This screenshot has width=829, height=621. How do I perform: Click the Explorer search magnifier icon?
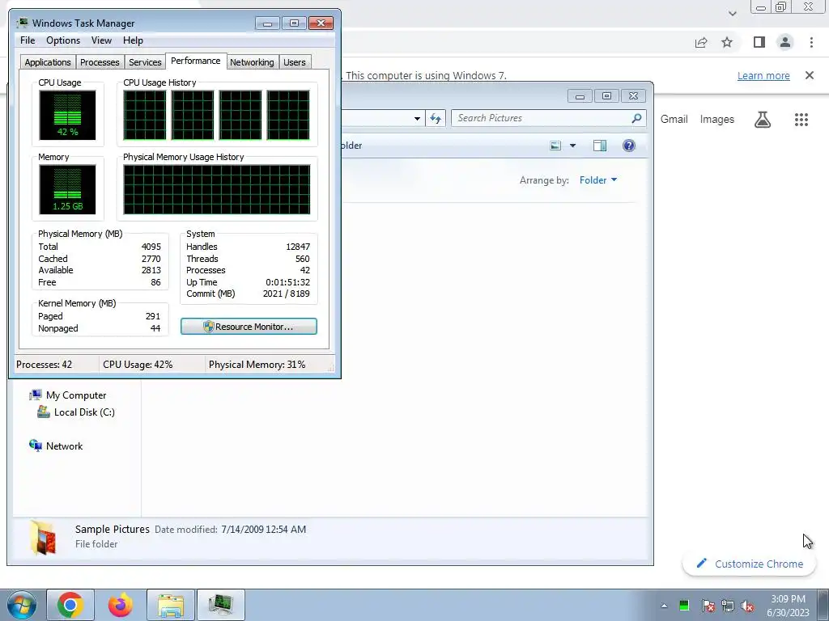[636, 118]
